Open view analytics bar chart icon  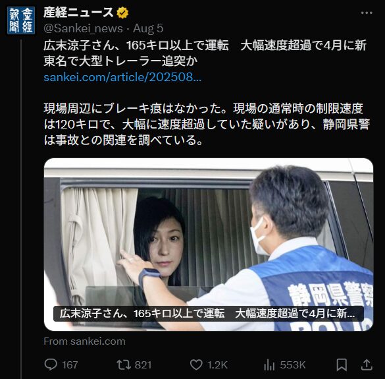[x=269, y=364]
